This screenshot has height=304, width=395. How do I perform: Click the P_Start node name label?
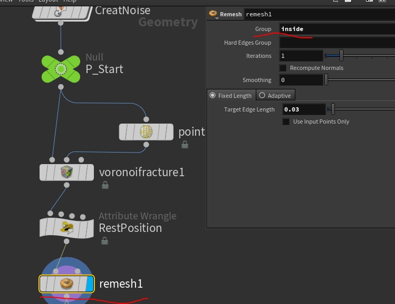click(104, 69)
